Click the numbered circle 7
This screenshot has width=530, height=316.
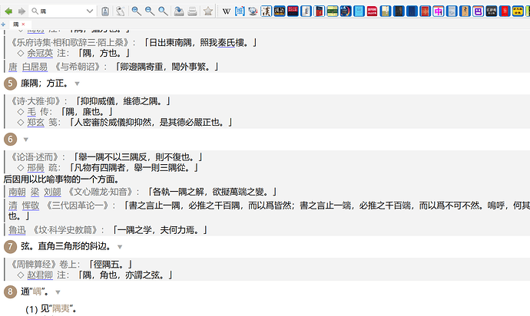[10, 247]
